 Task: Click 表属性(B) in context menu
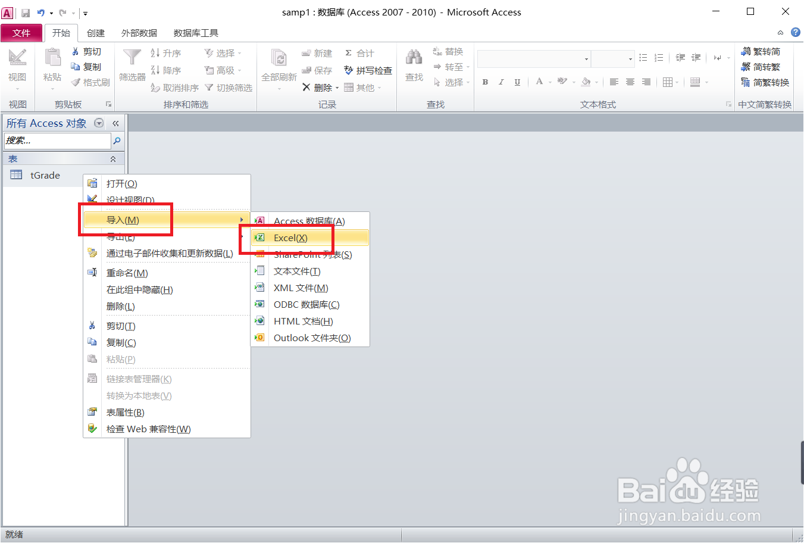[x=167, y=412]
